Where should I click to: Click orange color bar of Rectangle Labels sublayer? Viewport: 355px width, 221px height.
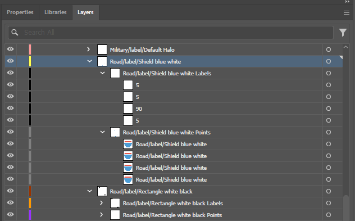pyautogui.click(x=30, y=203)
